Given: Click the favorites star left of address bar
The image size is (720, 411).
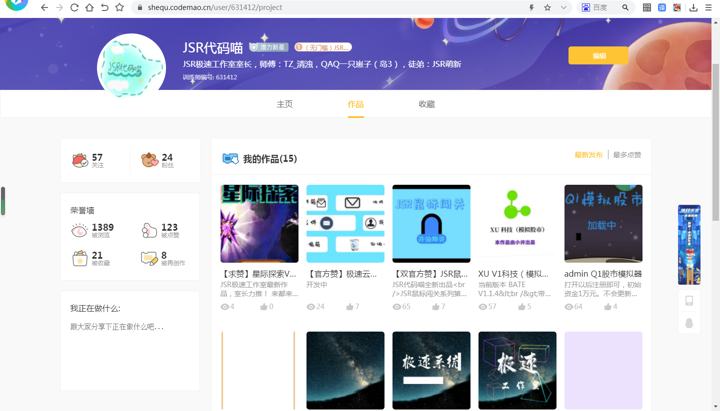Looking at the screenshot, I should point(119,7).
